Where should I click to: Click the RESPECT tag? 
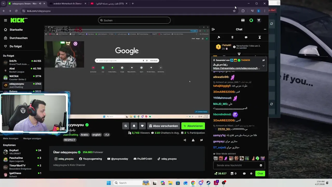click(x=70, y=140)
